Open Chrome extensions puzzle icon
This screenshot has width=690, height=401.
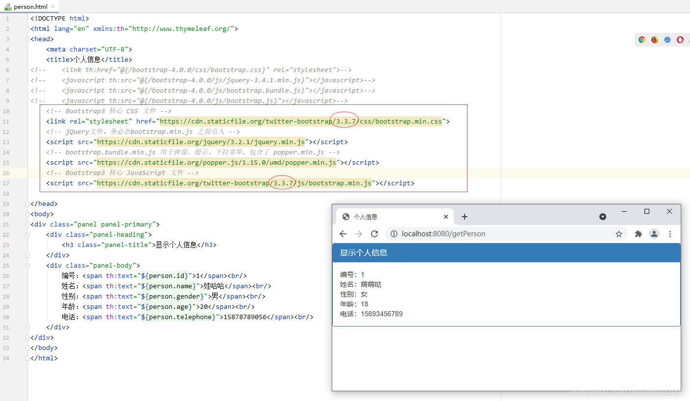[x=639, y=234]
